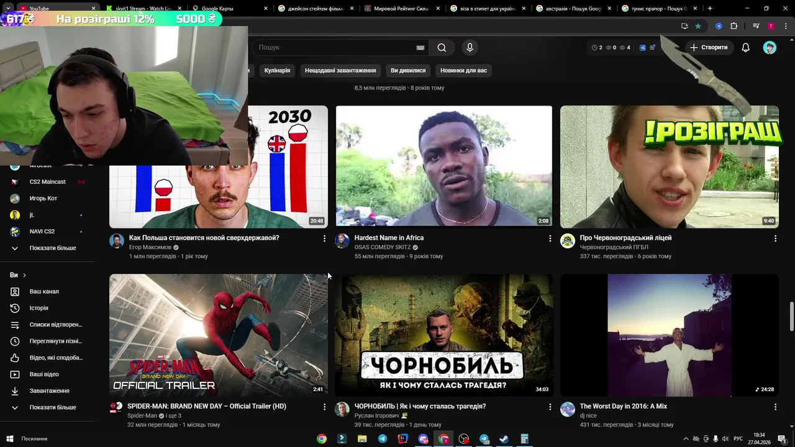The image size is (795, 447).
Task: Select the 'Кулінарія' filter chip
Action: tap(277, 70)
